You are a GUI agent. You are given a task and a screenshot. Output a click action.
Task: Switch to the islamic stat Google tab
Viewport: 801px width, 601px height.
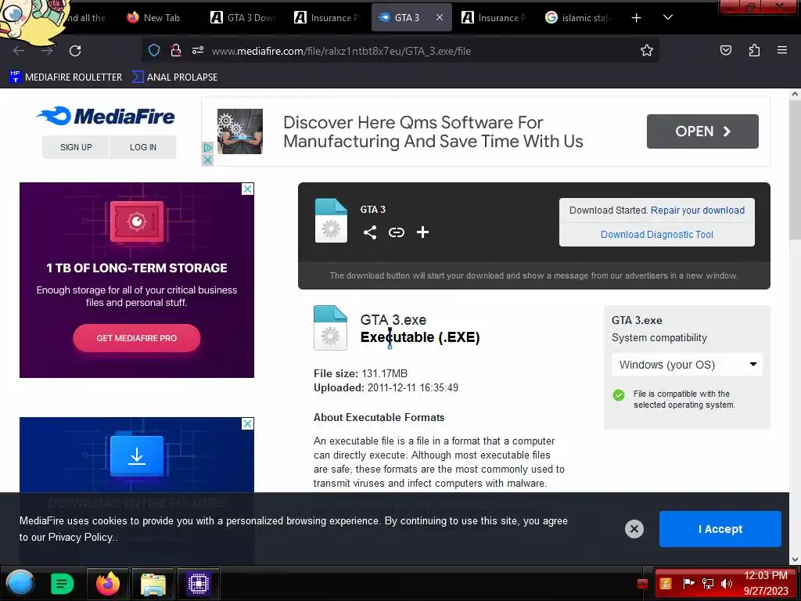coord(578,17)
